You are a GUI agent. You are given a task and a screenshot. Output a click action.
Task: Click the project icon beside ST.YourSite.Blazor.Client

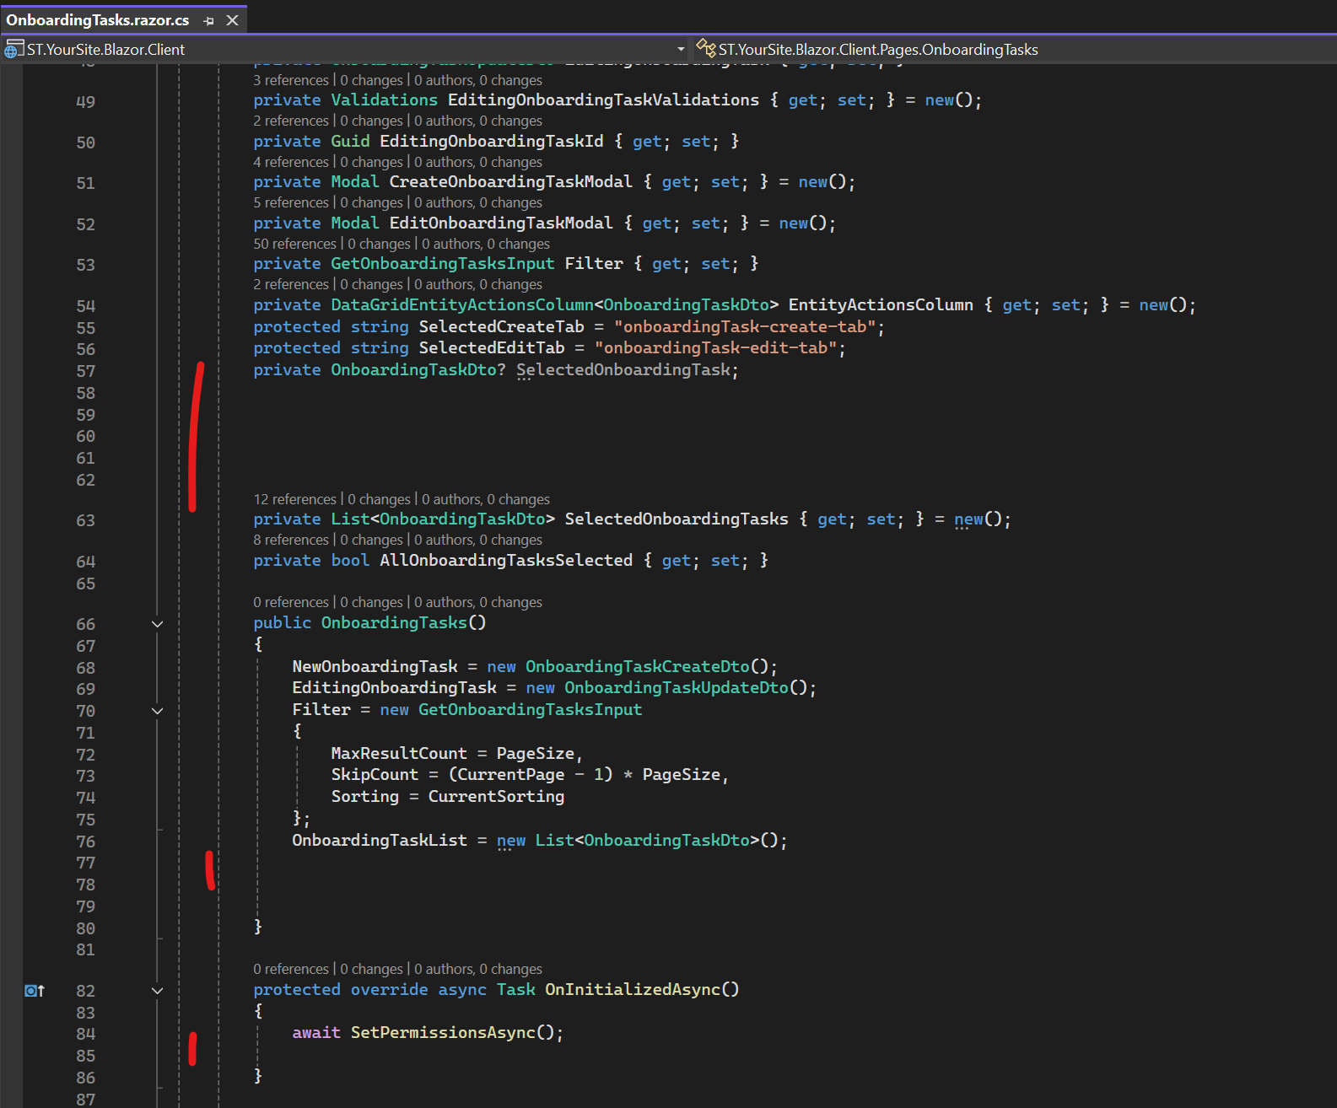(13, 49)
